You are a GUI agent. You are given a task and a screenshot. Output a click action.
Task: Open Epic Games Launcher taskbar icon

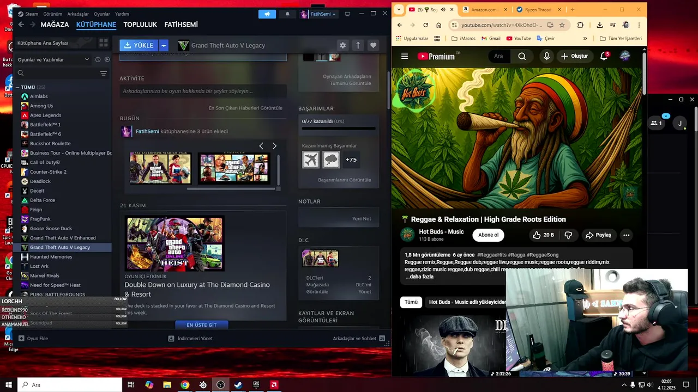coord(256,385)
